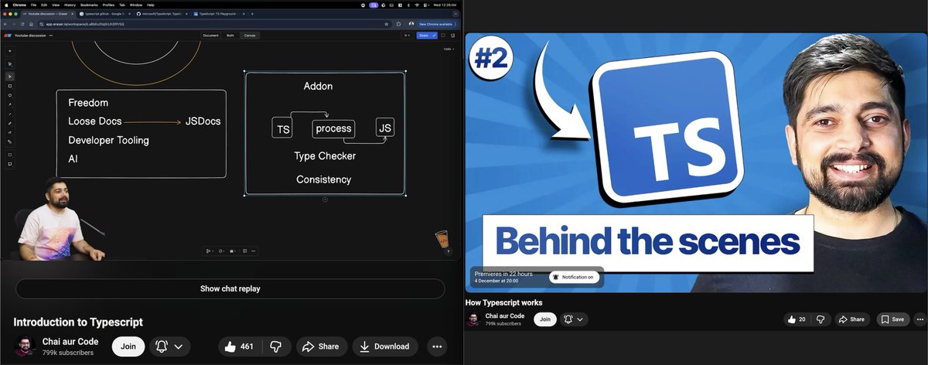Click the Behind the scenes premiere thumbnail
This screenshot has height=365, width=928.
point(696,162)
